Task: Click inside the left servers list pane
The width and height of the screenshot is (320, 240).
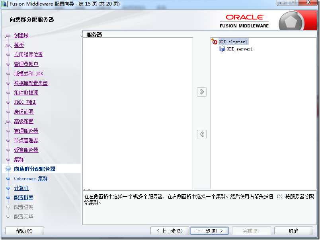Action: 138,113
